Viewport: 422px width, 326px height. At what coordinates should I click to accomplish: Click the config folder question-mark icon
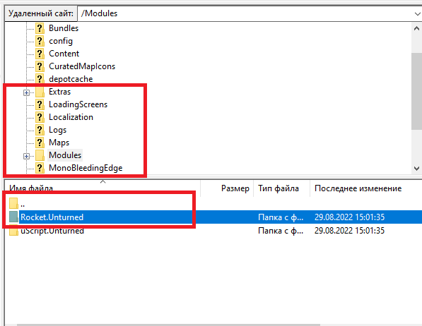pos(40,41)
